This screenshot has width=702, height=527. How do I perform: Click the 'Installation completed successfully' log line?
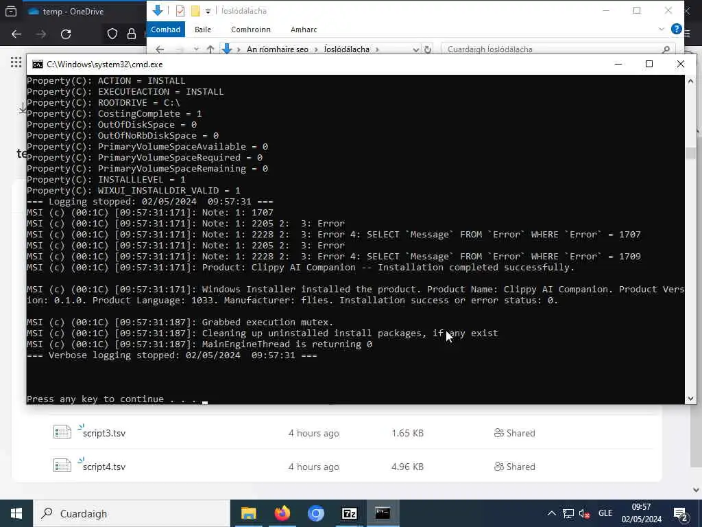pos(300,268)
